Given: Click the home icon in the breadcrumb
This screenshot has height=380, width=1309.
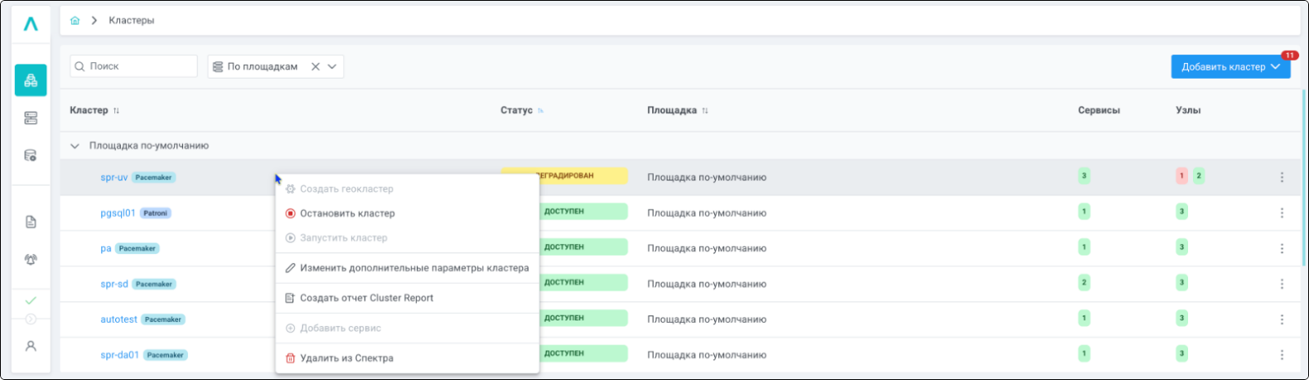Looking at the screenshot, I should coord(75,21).
